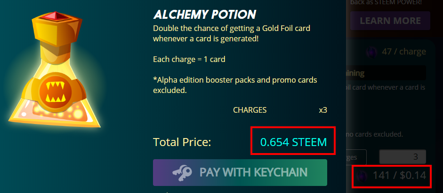Click the Alpha edition exclusion note
The width and height of the screenshot is (443, 193).
coord(235,85)
